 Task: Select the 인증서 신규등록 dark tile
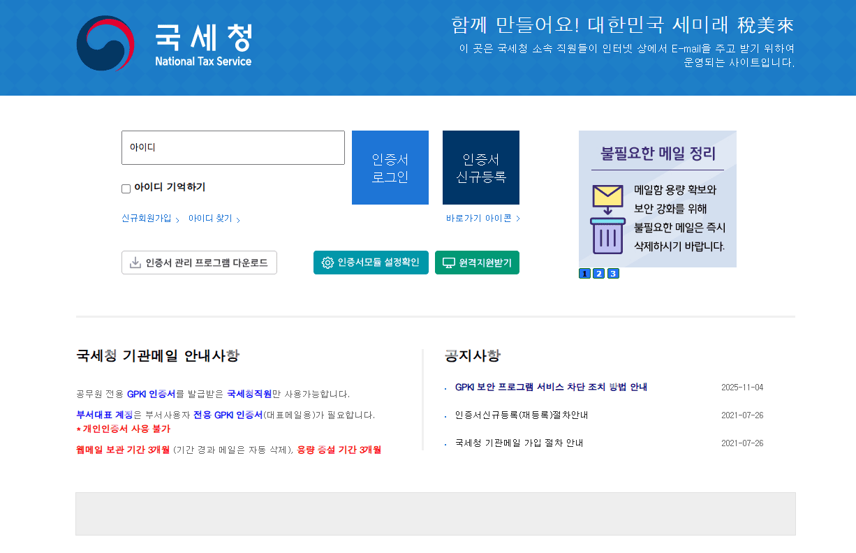(480, 167)
